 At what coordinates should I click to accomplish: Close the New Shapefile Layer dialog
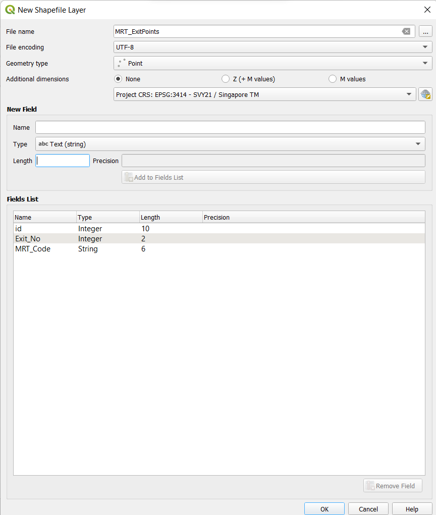427,10
